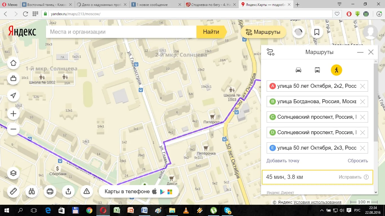
Task: Click the Найти search button
Action: point(211,32)
